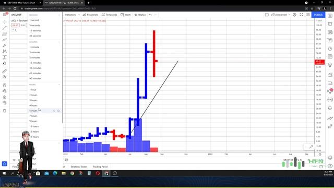Enter fullscreen mode
The width and height of the screenshot is (334, 188).
click(301, 15)
